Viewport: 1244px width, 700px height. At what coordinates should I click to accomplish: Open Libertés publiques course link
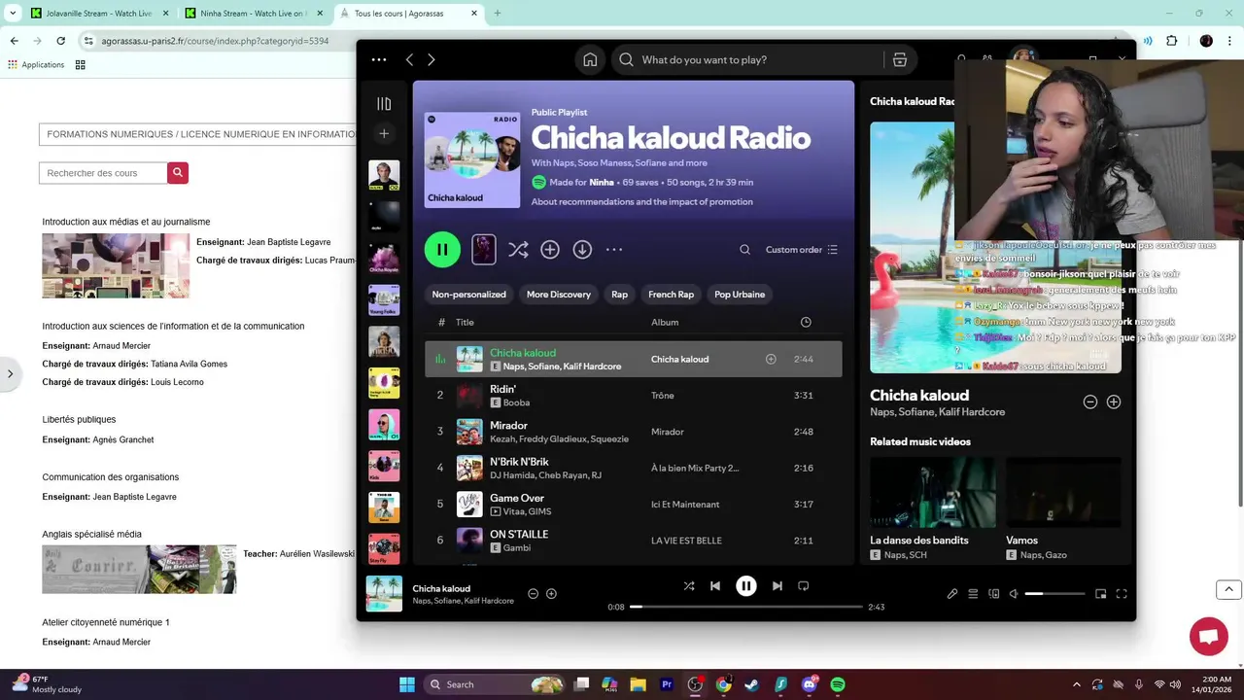(79, 419)
